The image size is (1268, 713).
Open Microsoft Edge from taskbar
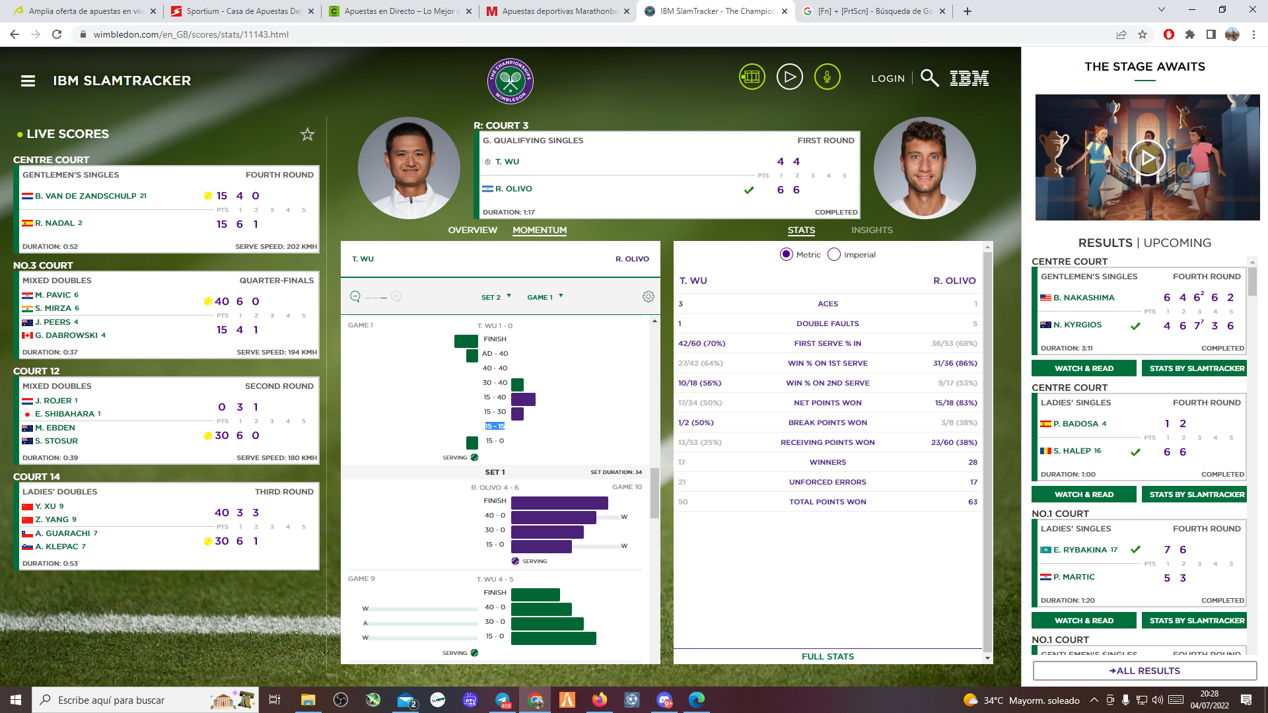tap(697, 700)
